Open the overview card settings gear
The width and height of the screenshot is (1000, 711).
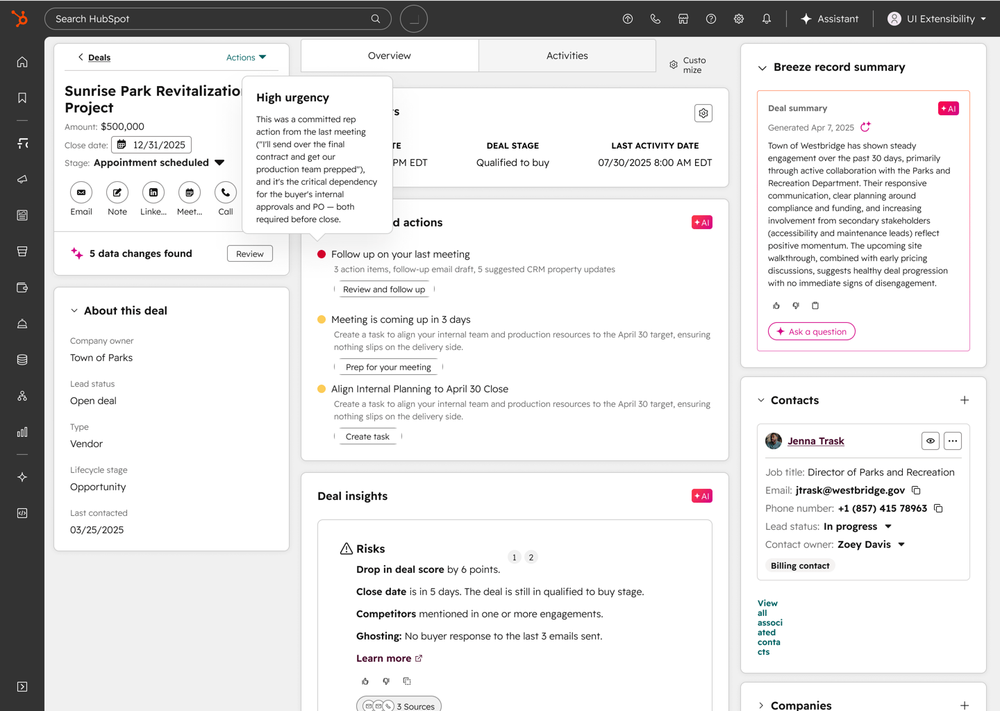[703, 113]
